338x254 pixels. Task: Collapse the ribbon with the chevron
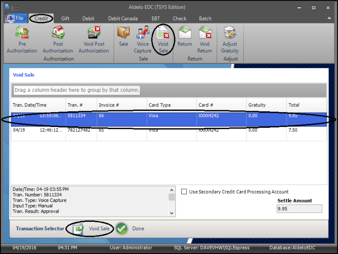(329, 18)
